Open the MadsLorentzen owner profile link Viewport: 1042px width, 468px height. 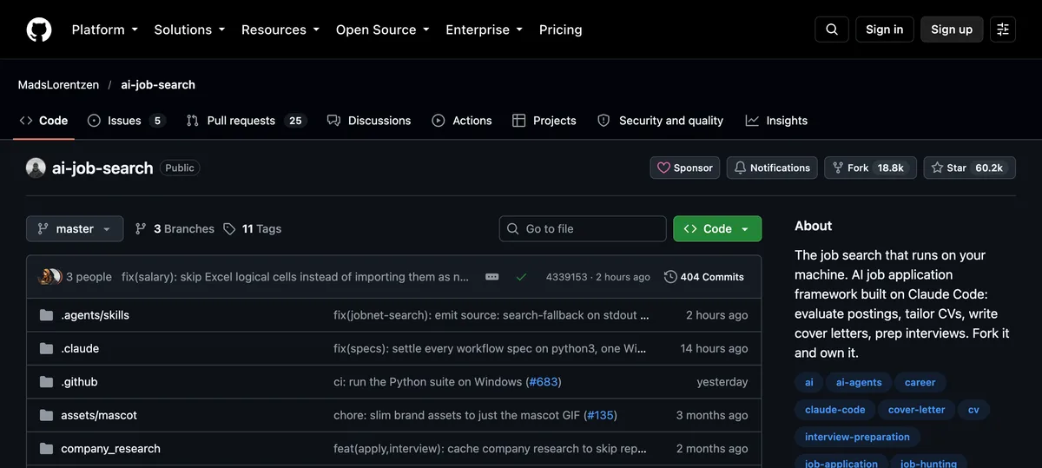[x=58, y=84]
